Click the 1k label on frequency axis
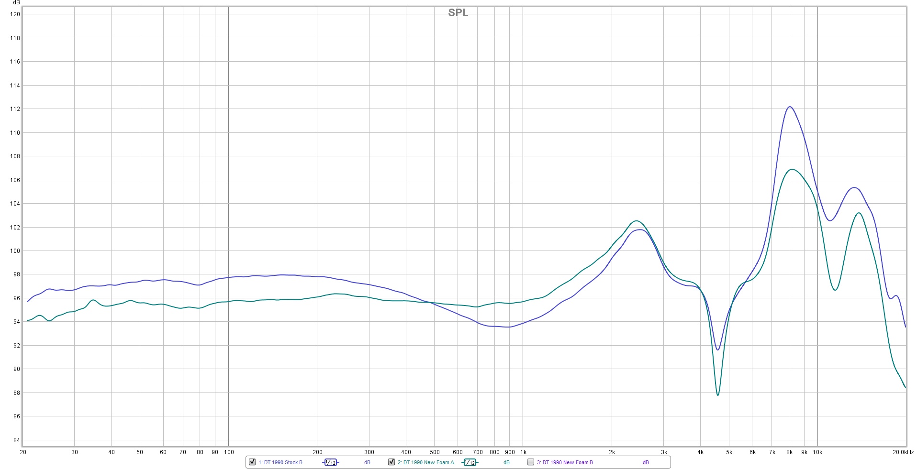The image size is (917, 469). coord(523,452)
